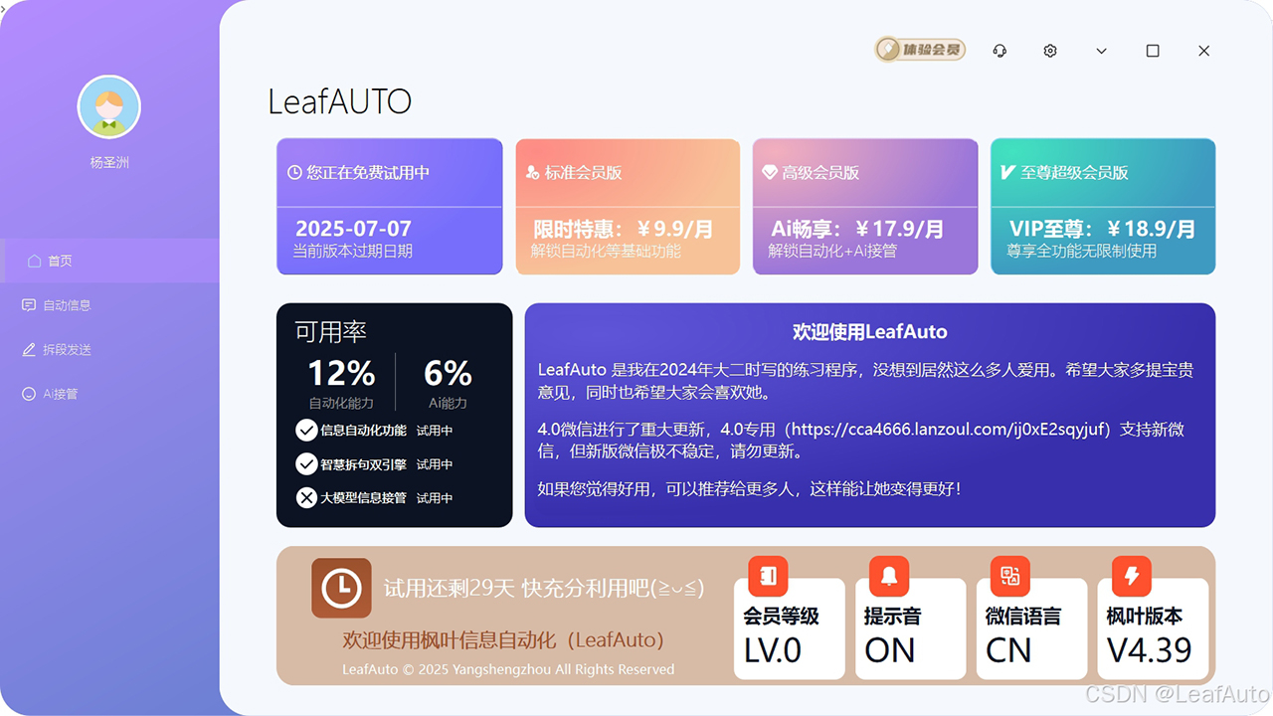
Task: Toggle the 信息自动化功能 checkmark
Action: [x=306, y=431]
